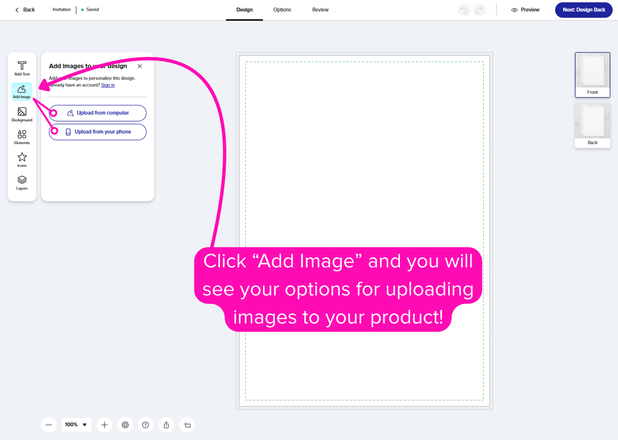Click the zoom out minus button
Image resolution: width=618 pixels, height=440 pixels.
48,425
